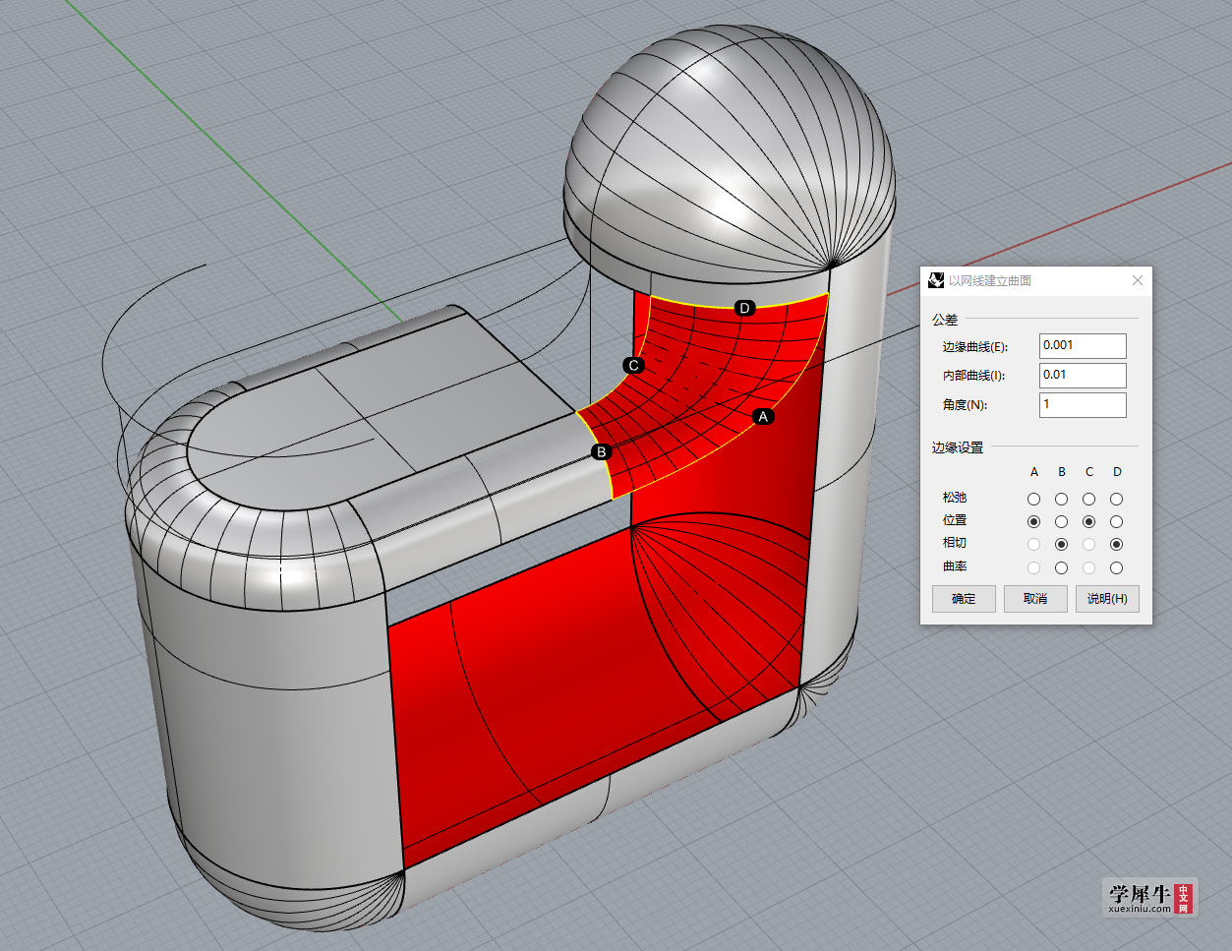The image size is (1232, 951).
Task: Click the 内部曲线(I): label
Action: (x=973, y=376)
